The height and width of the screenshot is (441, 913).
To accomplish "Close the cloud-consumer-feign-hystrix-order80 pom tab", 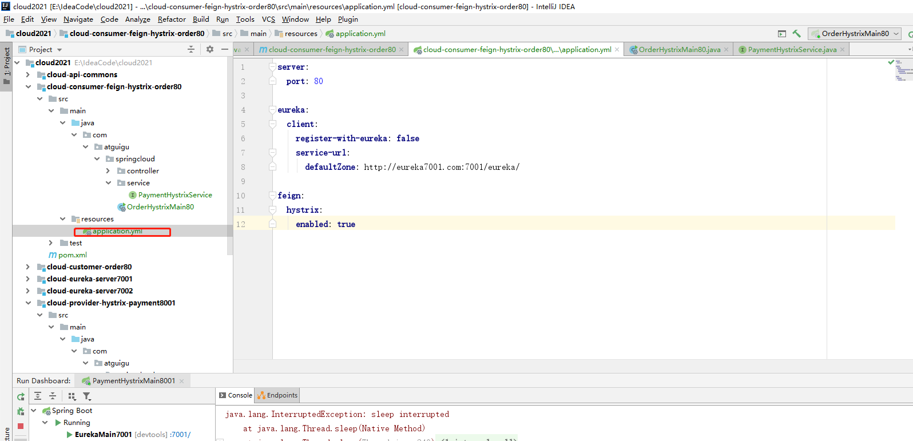I will (402, 50).
